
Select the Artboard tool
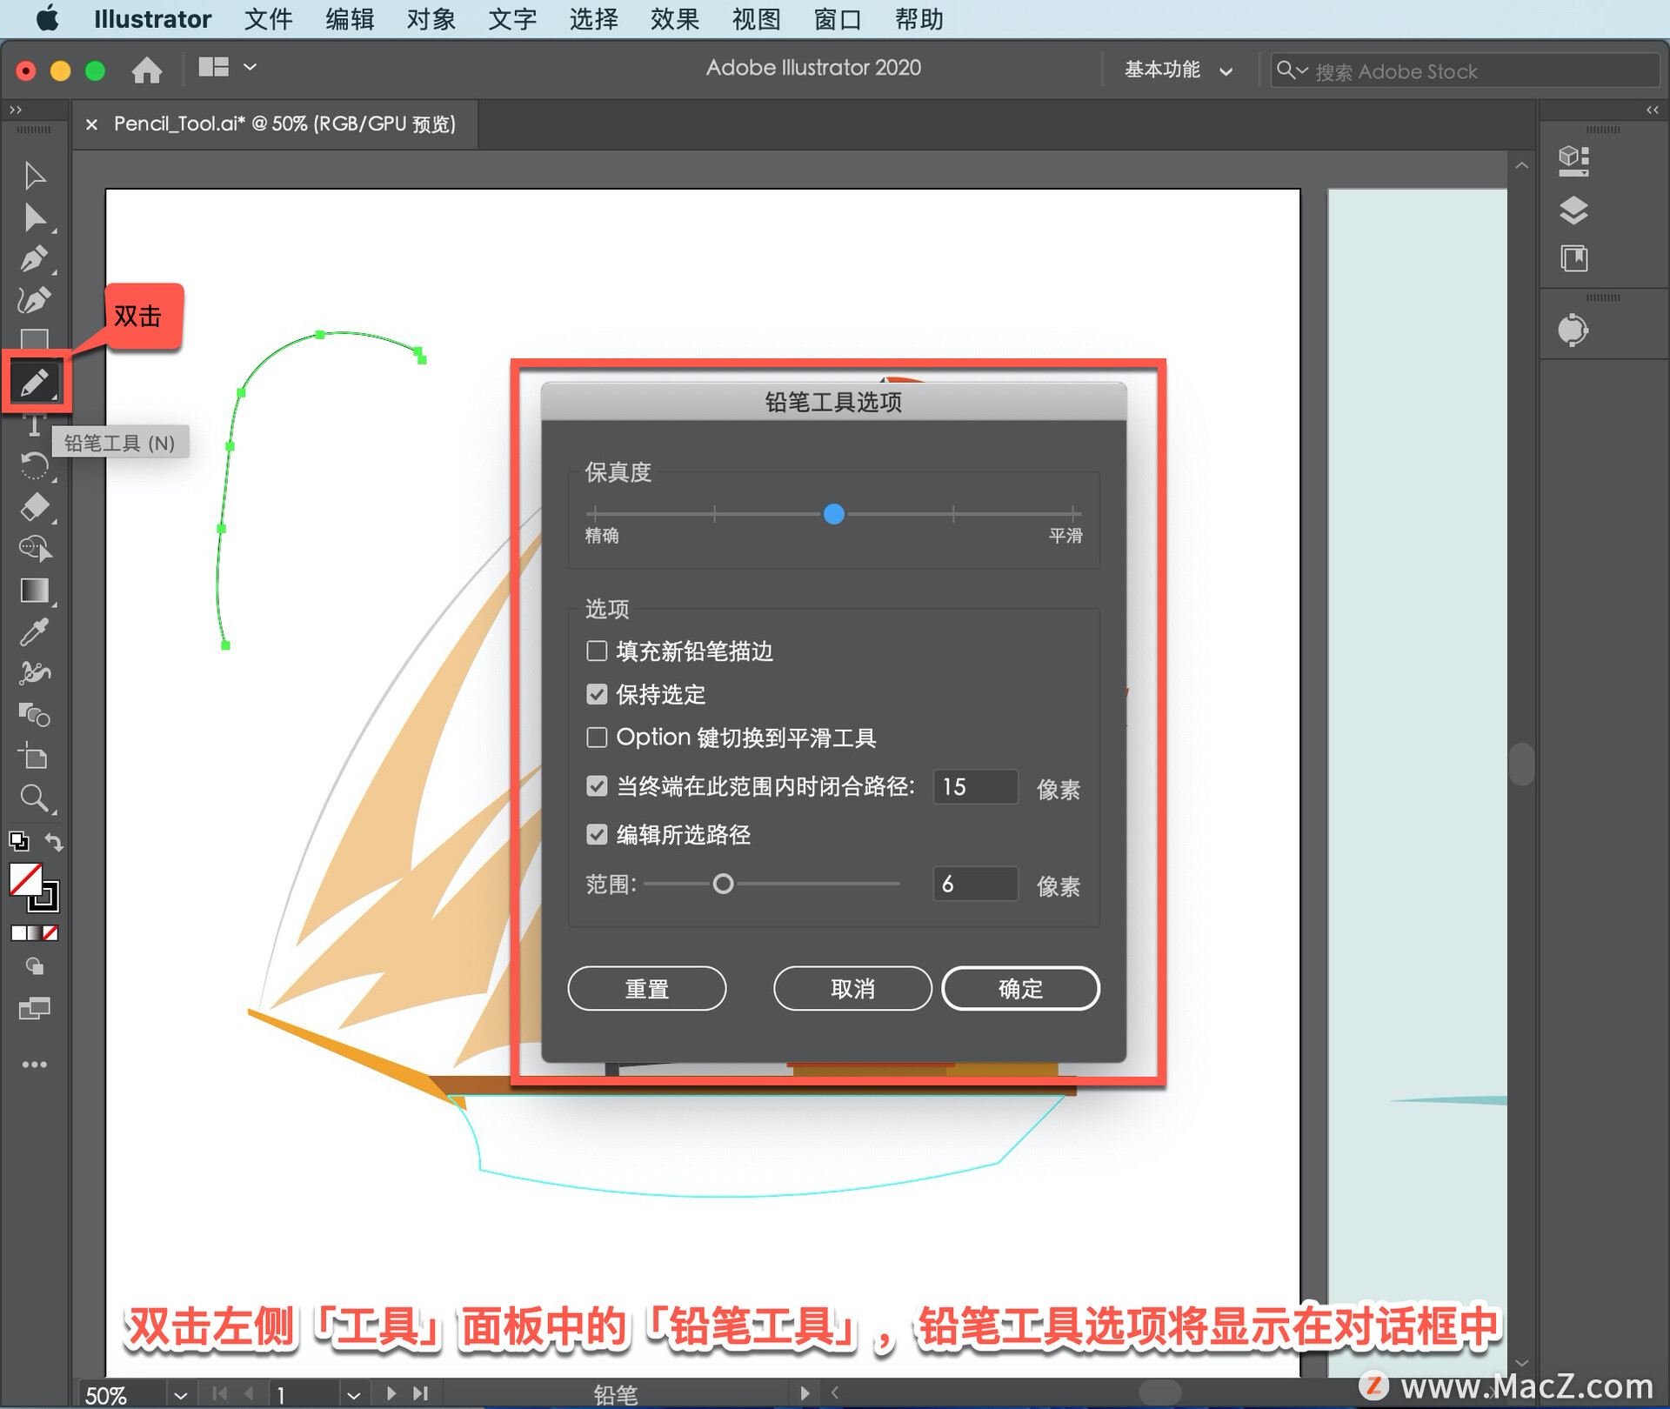[35, 757]
